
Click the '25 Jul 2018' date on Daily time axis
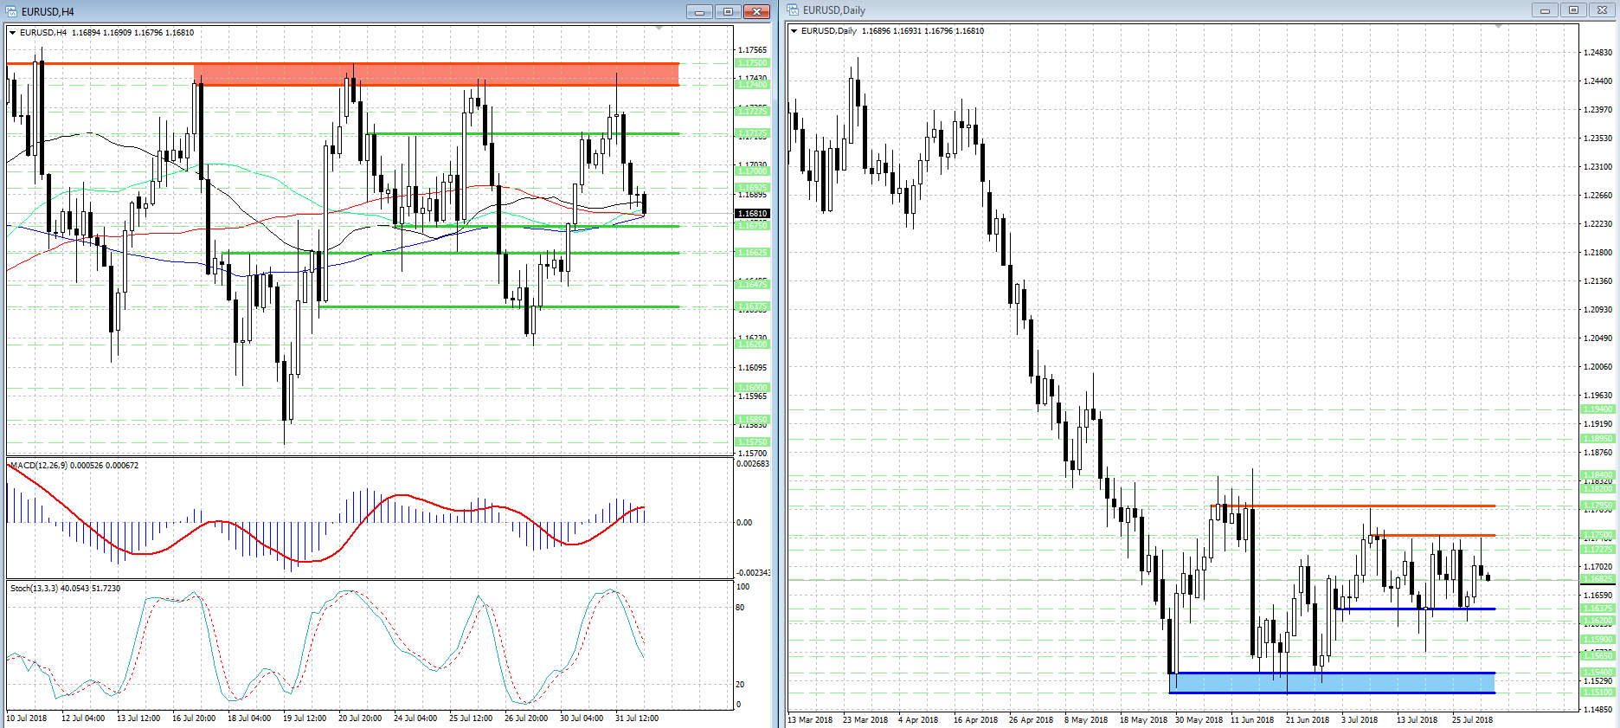[x=1473, y=720]
